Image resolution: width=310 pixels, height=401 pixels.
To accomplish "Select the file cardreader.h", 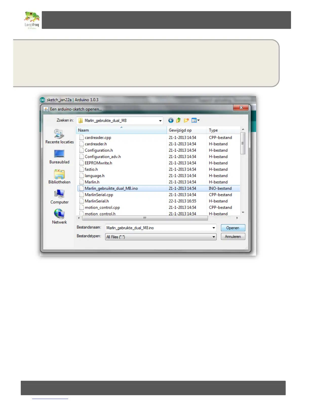I will click(96, 144).
